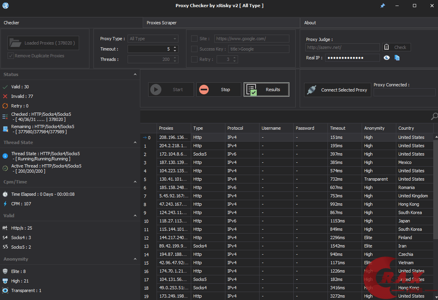Increase the Timeout value with up arrow
The height and width of the screenshot is (300, 438).
(175, 47)
